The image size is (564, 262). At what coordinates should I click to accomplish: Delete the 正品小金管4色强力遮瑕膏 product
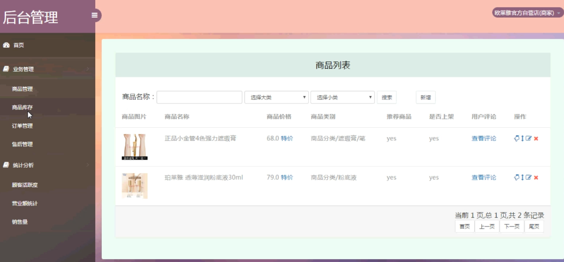click(x=536, y=139)
